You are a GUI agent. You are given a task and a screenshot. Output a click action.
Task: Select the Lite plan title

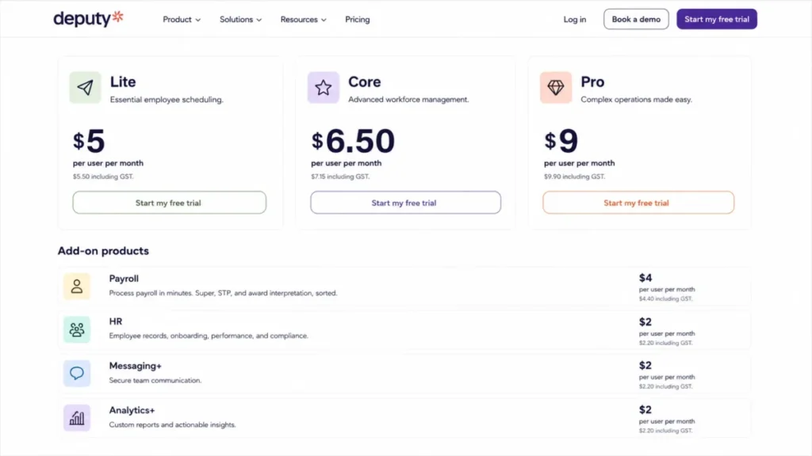click(x=123, y=82)
